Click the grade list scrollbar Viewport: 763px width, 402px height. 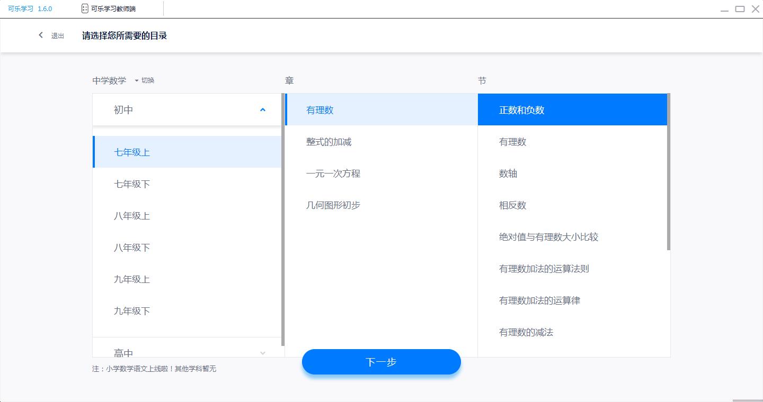point(283,220)
